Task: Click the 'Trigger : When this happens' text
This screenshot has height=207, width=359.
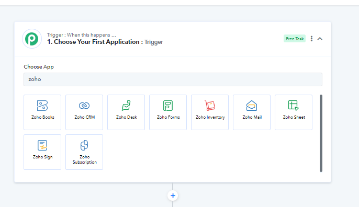Action: coord(82,35)
